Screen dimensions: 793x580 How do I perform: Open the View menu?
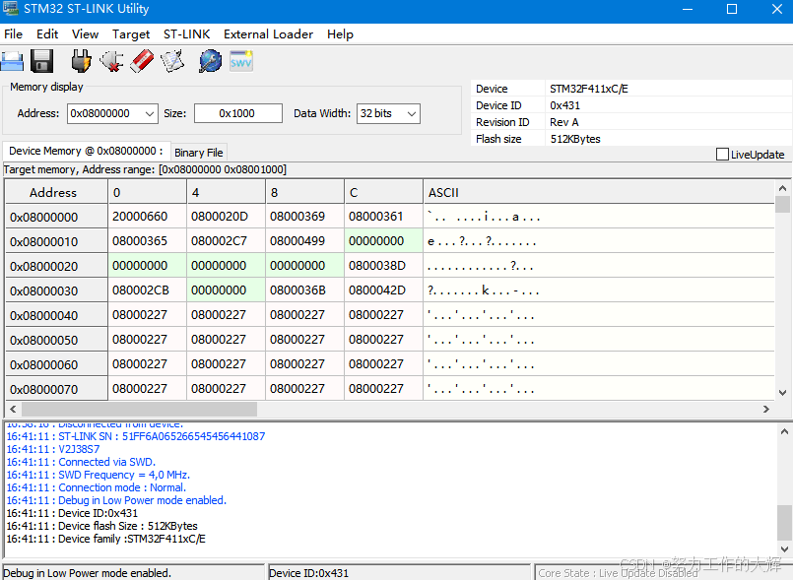pyautogui.click(x=85, y=33)
